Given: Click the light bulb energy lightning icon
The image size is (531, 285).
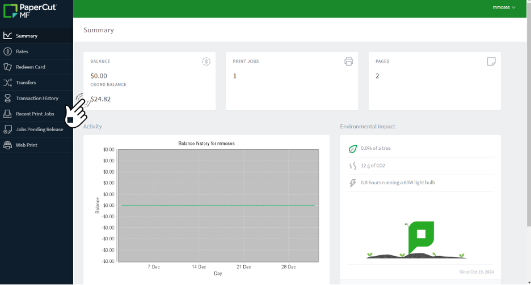Looking at the screenshot, I should pyautogui.click(x=352, y=183).
